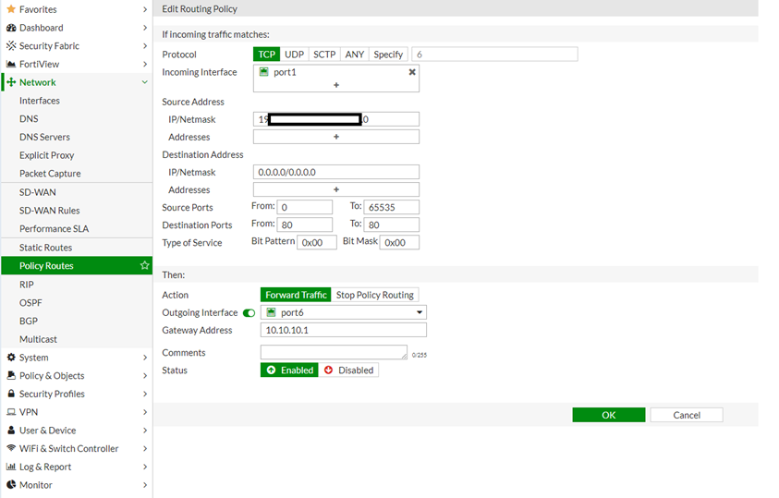Click the VPN monitor icon
Screen dimensions: 779x498
(x=11, y=412)
